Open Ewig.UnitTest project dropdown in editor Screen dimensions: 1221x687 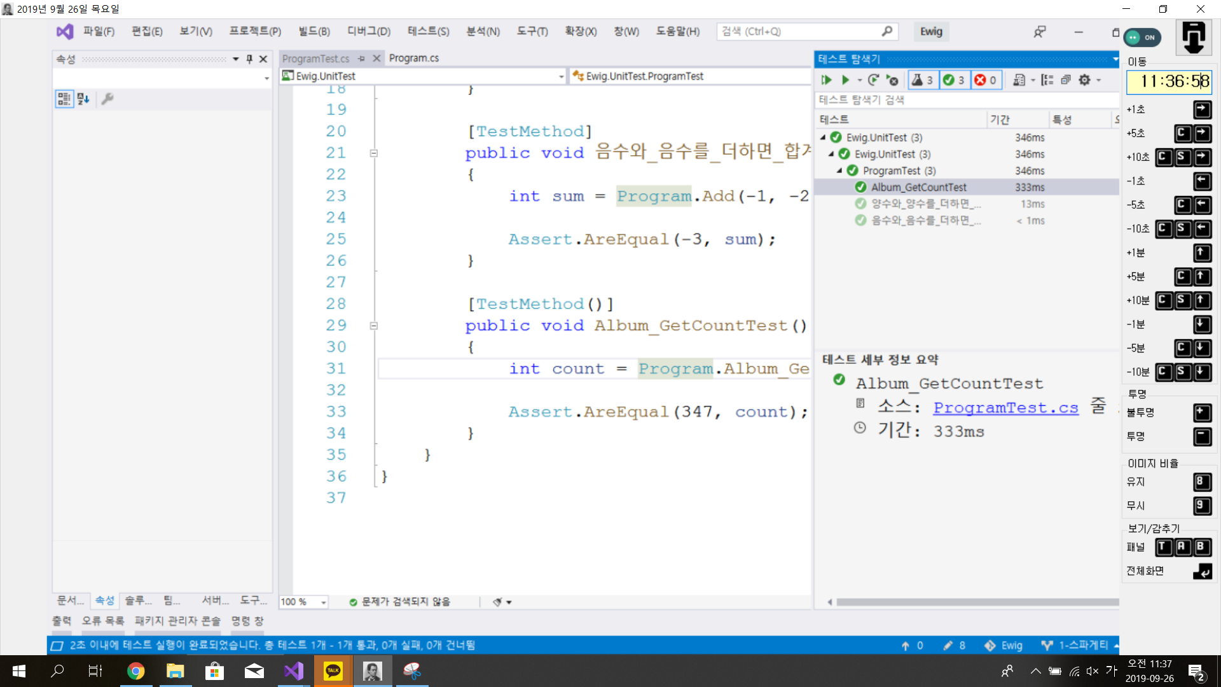(x=561, y=76)
